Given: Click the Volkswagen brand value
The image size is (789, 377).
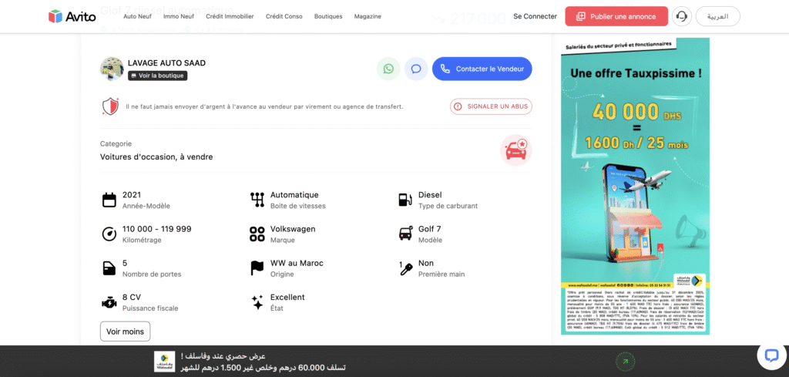Looking at the screenshot, I should pyautogui.click(x=293, y=229).
